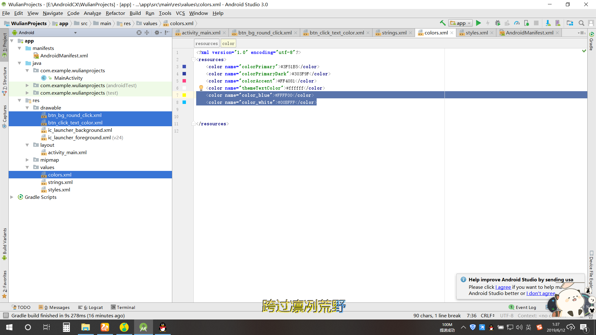
Task: Click the Windows Start button
Action: [x=9, y=327]
